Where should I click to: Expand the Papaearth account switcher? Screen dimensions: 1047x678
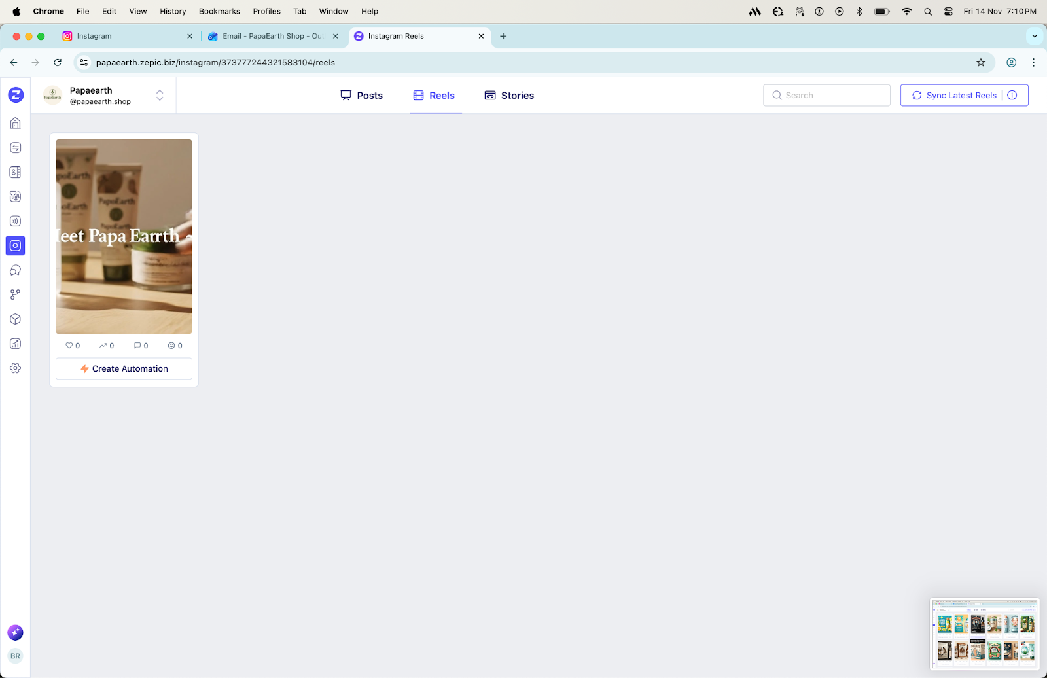(160, 96)
